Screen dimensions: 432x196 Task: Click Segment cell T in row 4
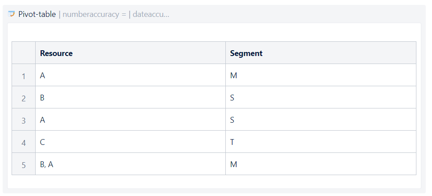(x=232, y=142)
